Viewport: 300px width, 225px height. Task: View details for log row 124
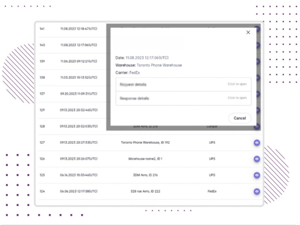click(257, 191)
